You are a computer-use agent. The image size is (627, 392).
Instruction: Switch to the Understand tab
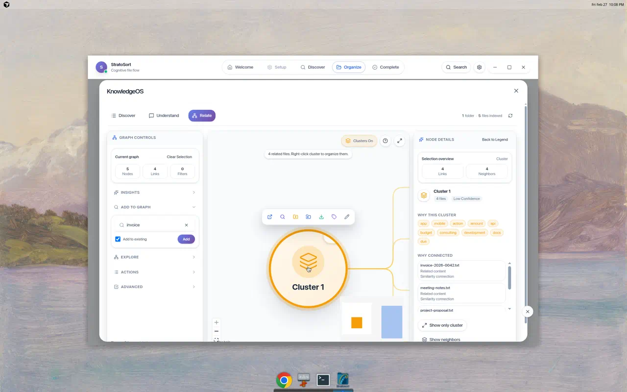pos(164,116)
